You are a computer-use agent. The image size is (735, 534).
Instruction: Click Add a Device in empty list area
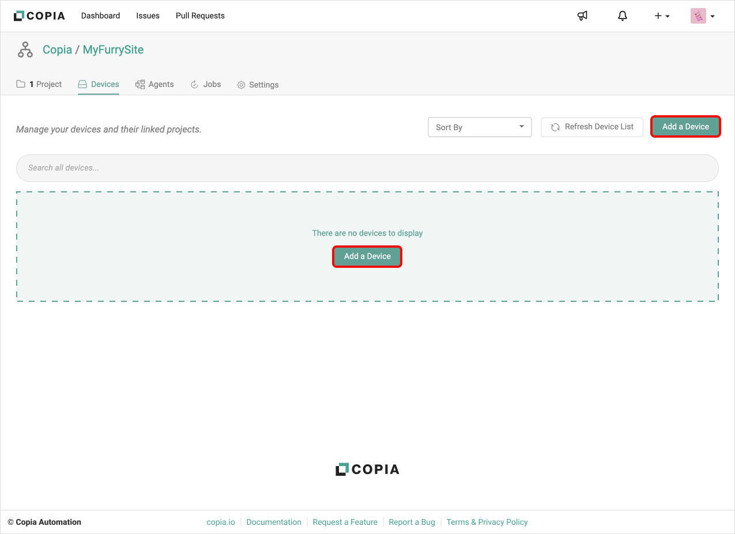[367, 256]
